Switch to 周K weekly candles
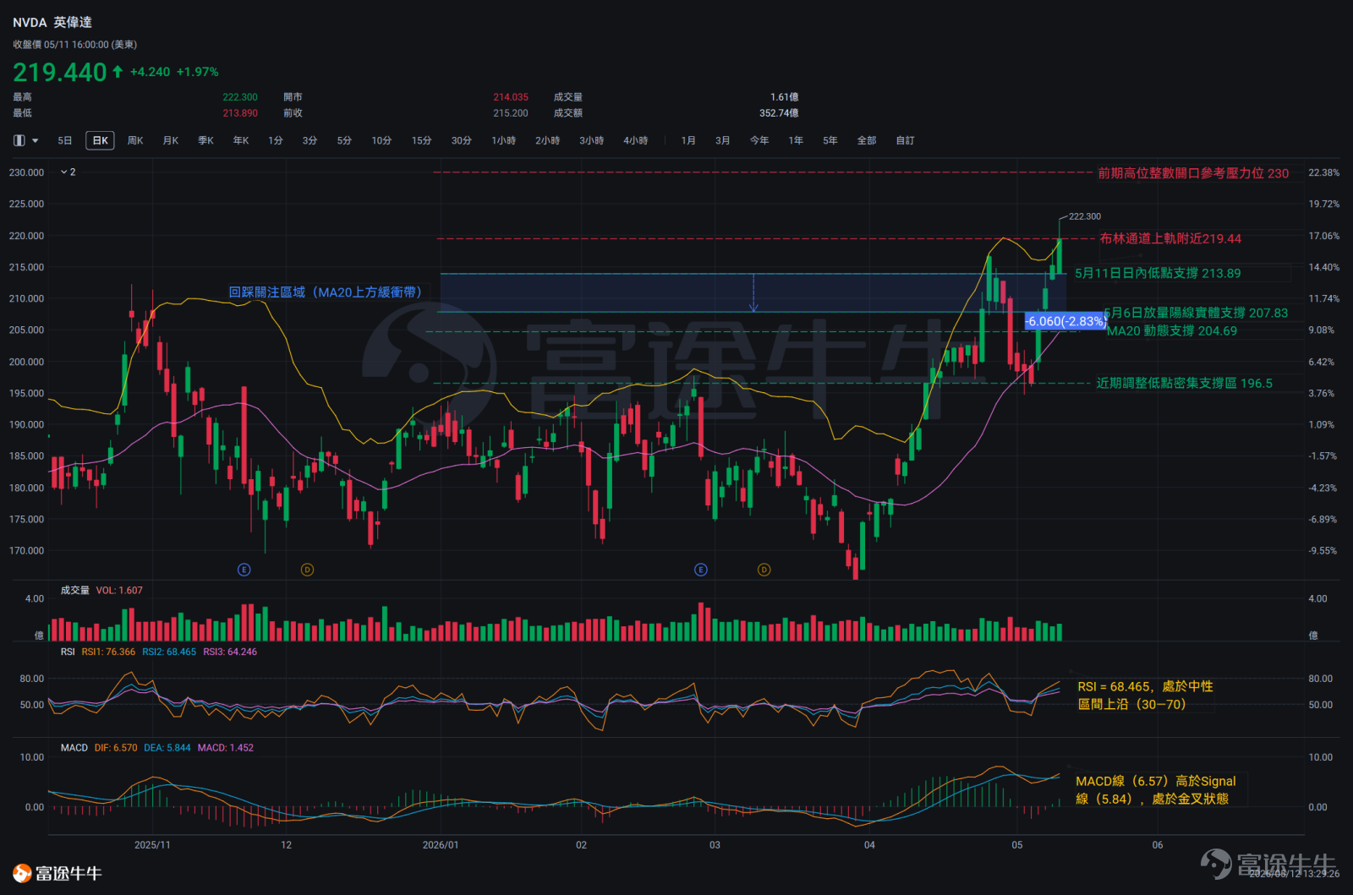The height and width of the screenshot is (895, 1353). (x=135, y=140)
